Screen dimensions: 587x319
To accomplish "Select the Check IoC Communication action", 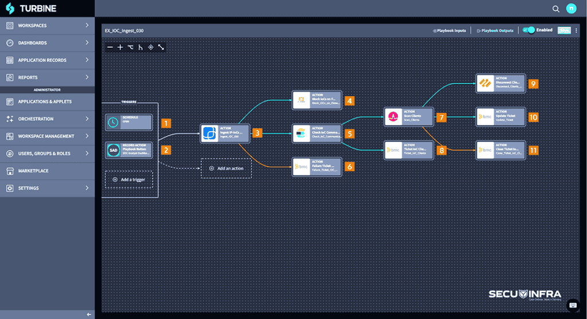I will 316,133.
